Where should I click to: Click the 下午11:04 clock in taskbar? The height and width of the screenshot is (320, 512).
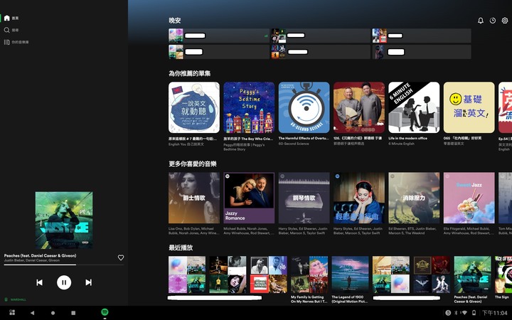[x=495, y=313]
